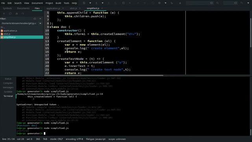Open the Search menu
Viewport: 252px width, 142px height.
click(18, 3)
